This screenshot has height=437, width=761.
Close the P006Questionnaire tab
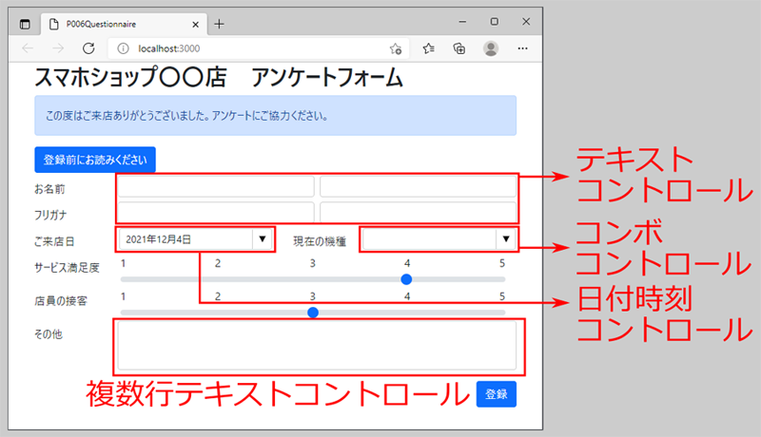[x=196, y=24]
